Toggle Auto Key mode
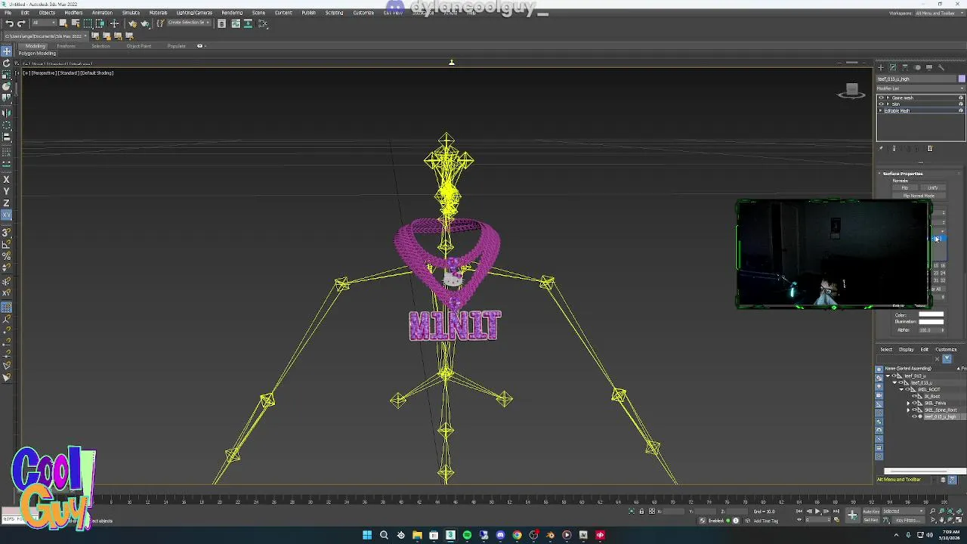Image resolution: width=967 pixels, height=544 pixels. (x=871, y=512)
